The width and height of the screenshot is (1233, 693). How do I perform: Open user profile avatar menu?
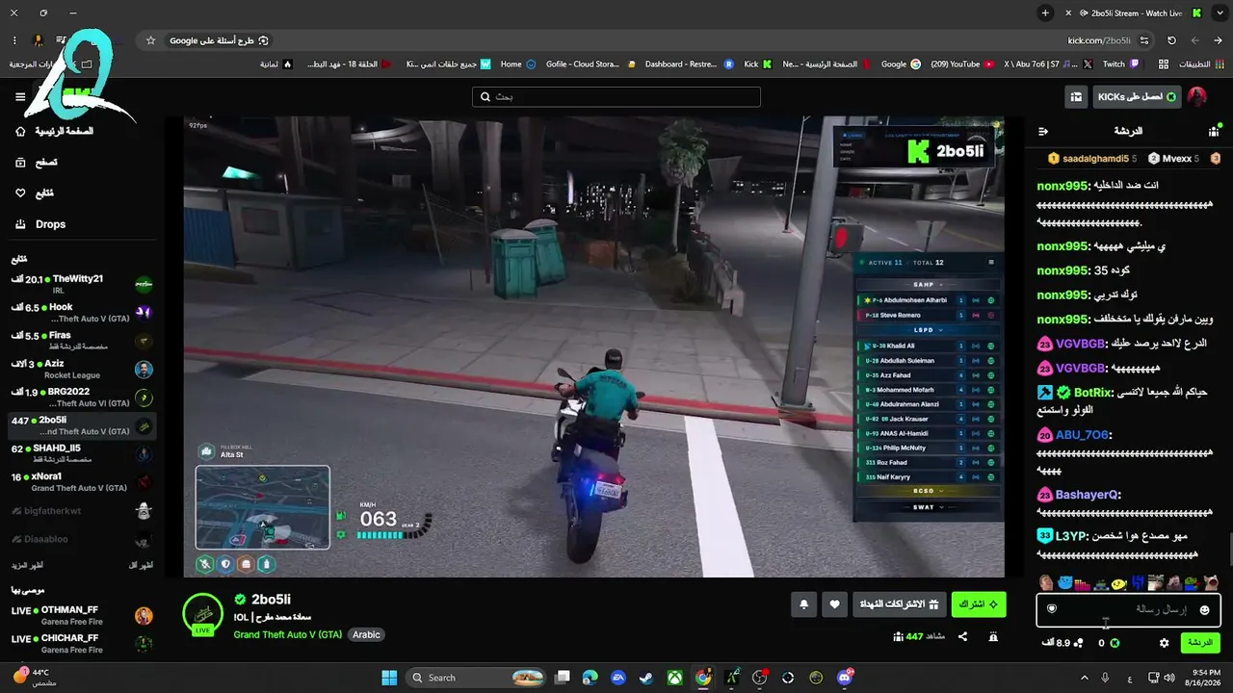(1197, 97)
